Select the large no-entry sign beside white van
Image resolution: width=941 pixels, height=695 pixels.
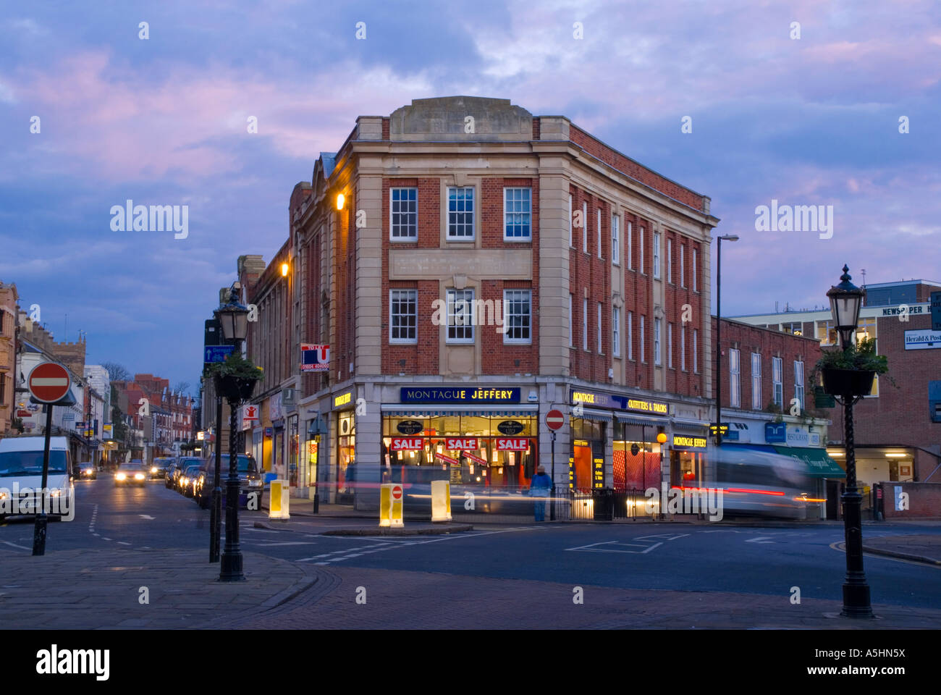[48, 382]
